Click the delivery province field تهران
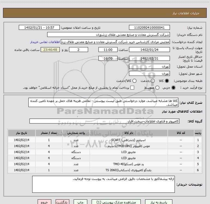 pos(149,67)
